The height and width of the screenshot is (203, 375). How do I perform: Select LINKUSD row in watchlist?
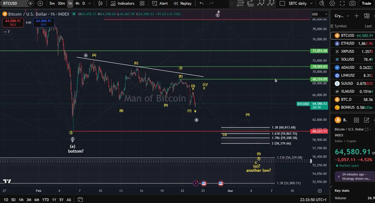(352, 75)
